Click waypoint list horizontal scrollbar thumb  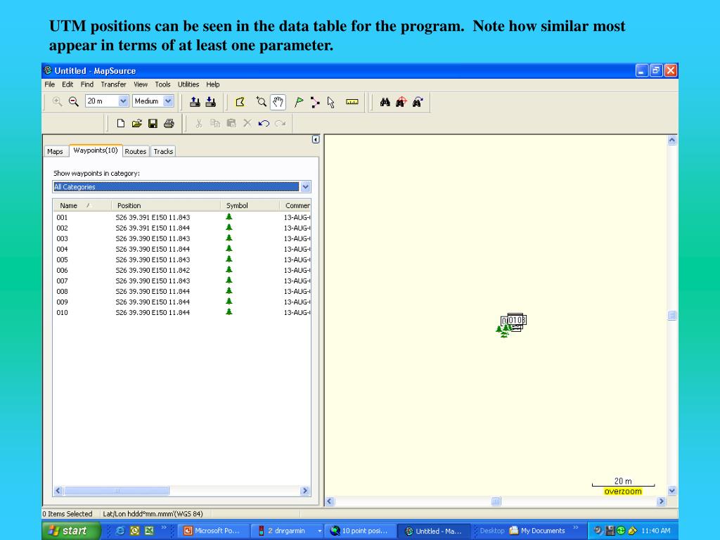[x=117, y=491]
